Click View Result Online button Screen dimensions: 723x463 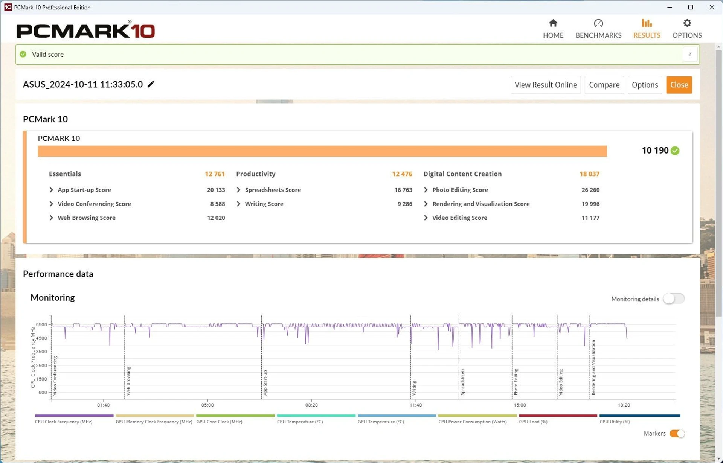546,85
